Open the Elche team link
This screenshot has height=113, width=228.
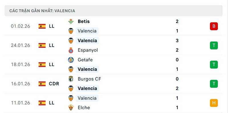84,108
